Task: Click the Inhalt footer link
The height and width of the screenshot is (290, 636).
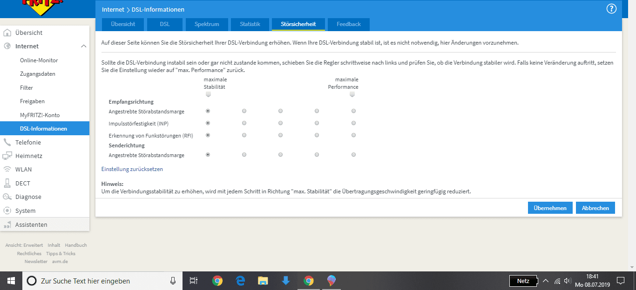Action: [54, 245]
